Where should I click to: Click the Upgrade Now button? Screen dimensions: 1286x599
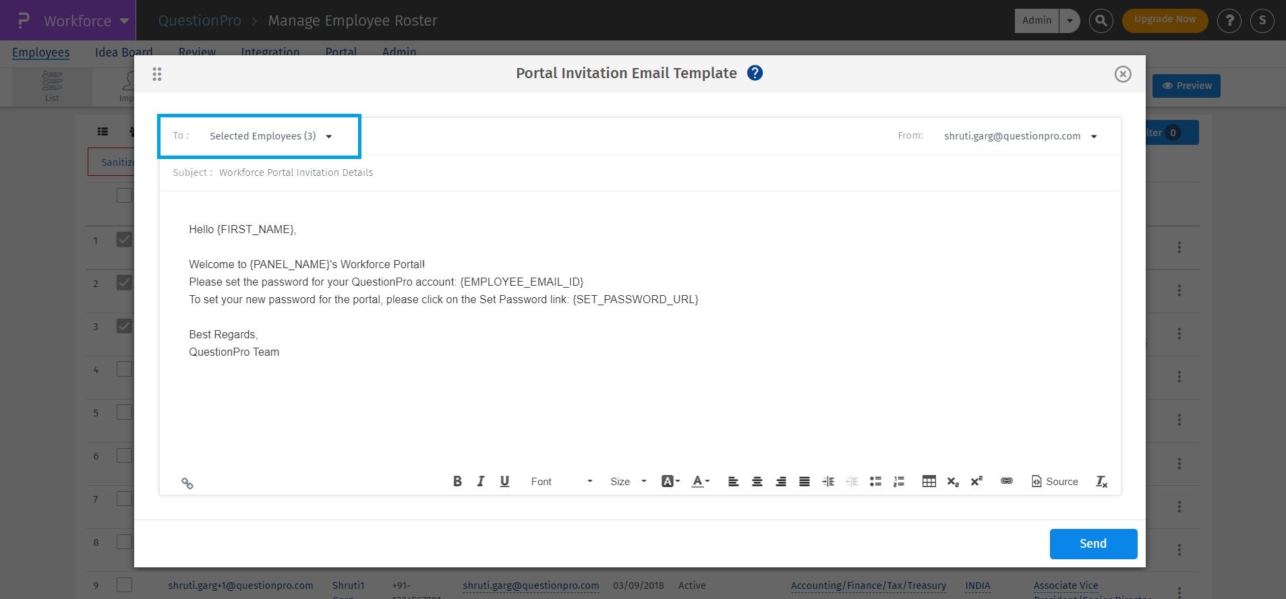point(1165,20)
